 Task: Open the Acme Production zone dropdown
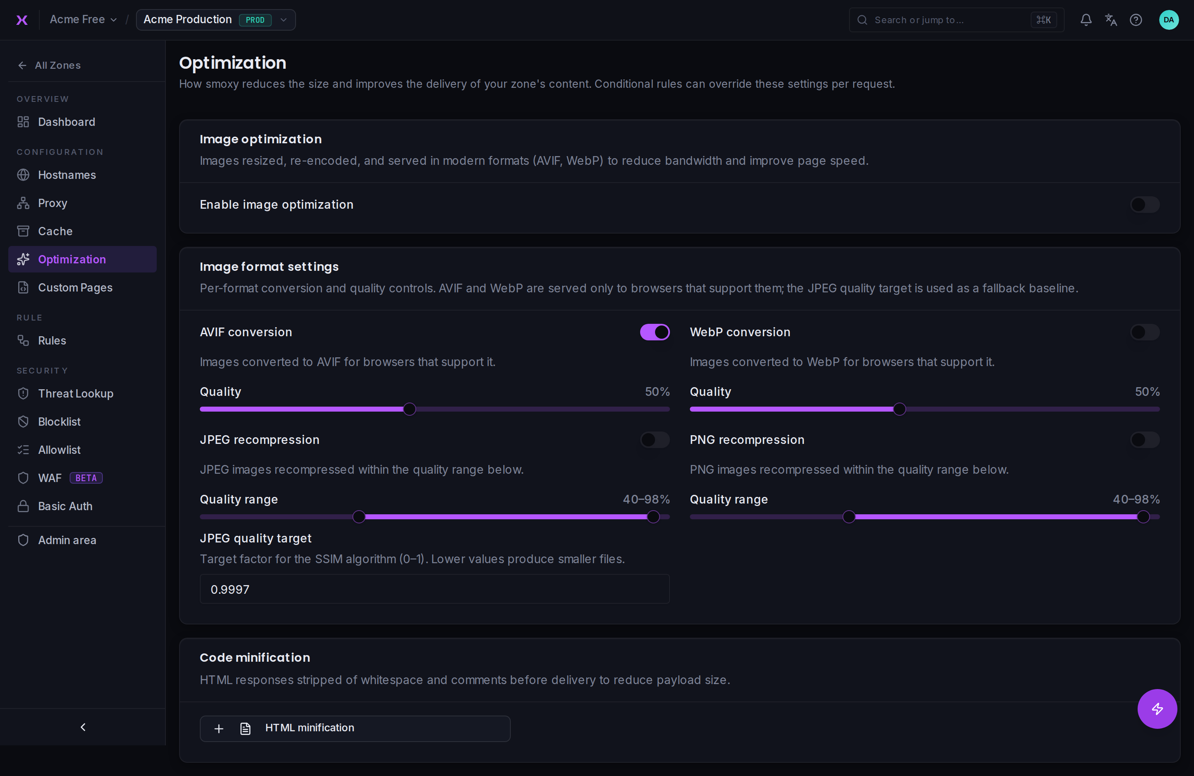click(x=216, y=19)
